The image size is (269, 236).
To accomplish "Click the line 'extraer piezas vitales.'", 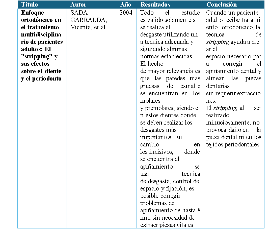I will pos(168,225).
